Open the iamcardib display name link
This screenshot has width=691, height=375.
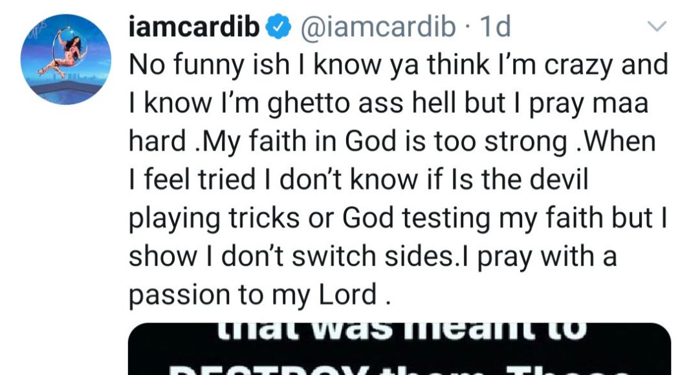coord(195,27)
